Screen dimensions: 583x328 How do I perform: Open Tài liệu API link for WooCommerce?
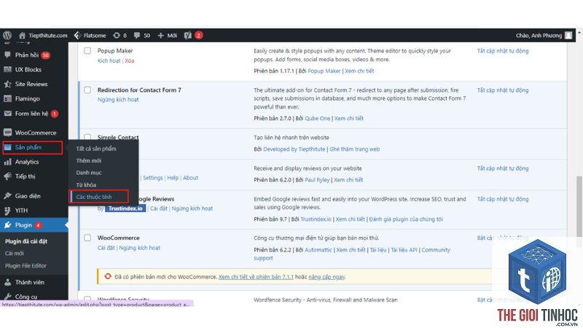point(404,250)
